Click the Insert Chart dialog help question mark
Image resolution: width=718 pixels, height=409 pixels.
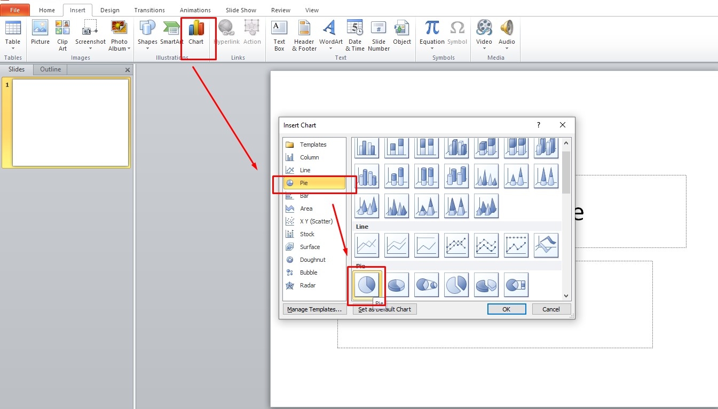[x=538, y=125]
